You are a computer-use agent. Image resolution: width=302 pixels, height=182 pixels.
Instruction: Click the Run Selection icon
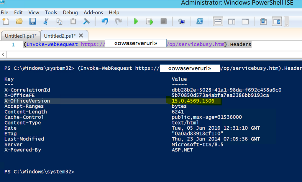(x=150, y=21)
